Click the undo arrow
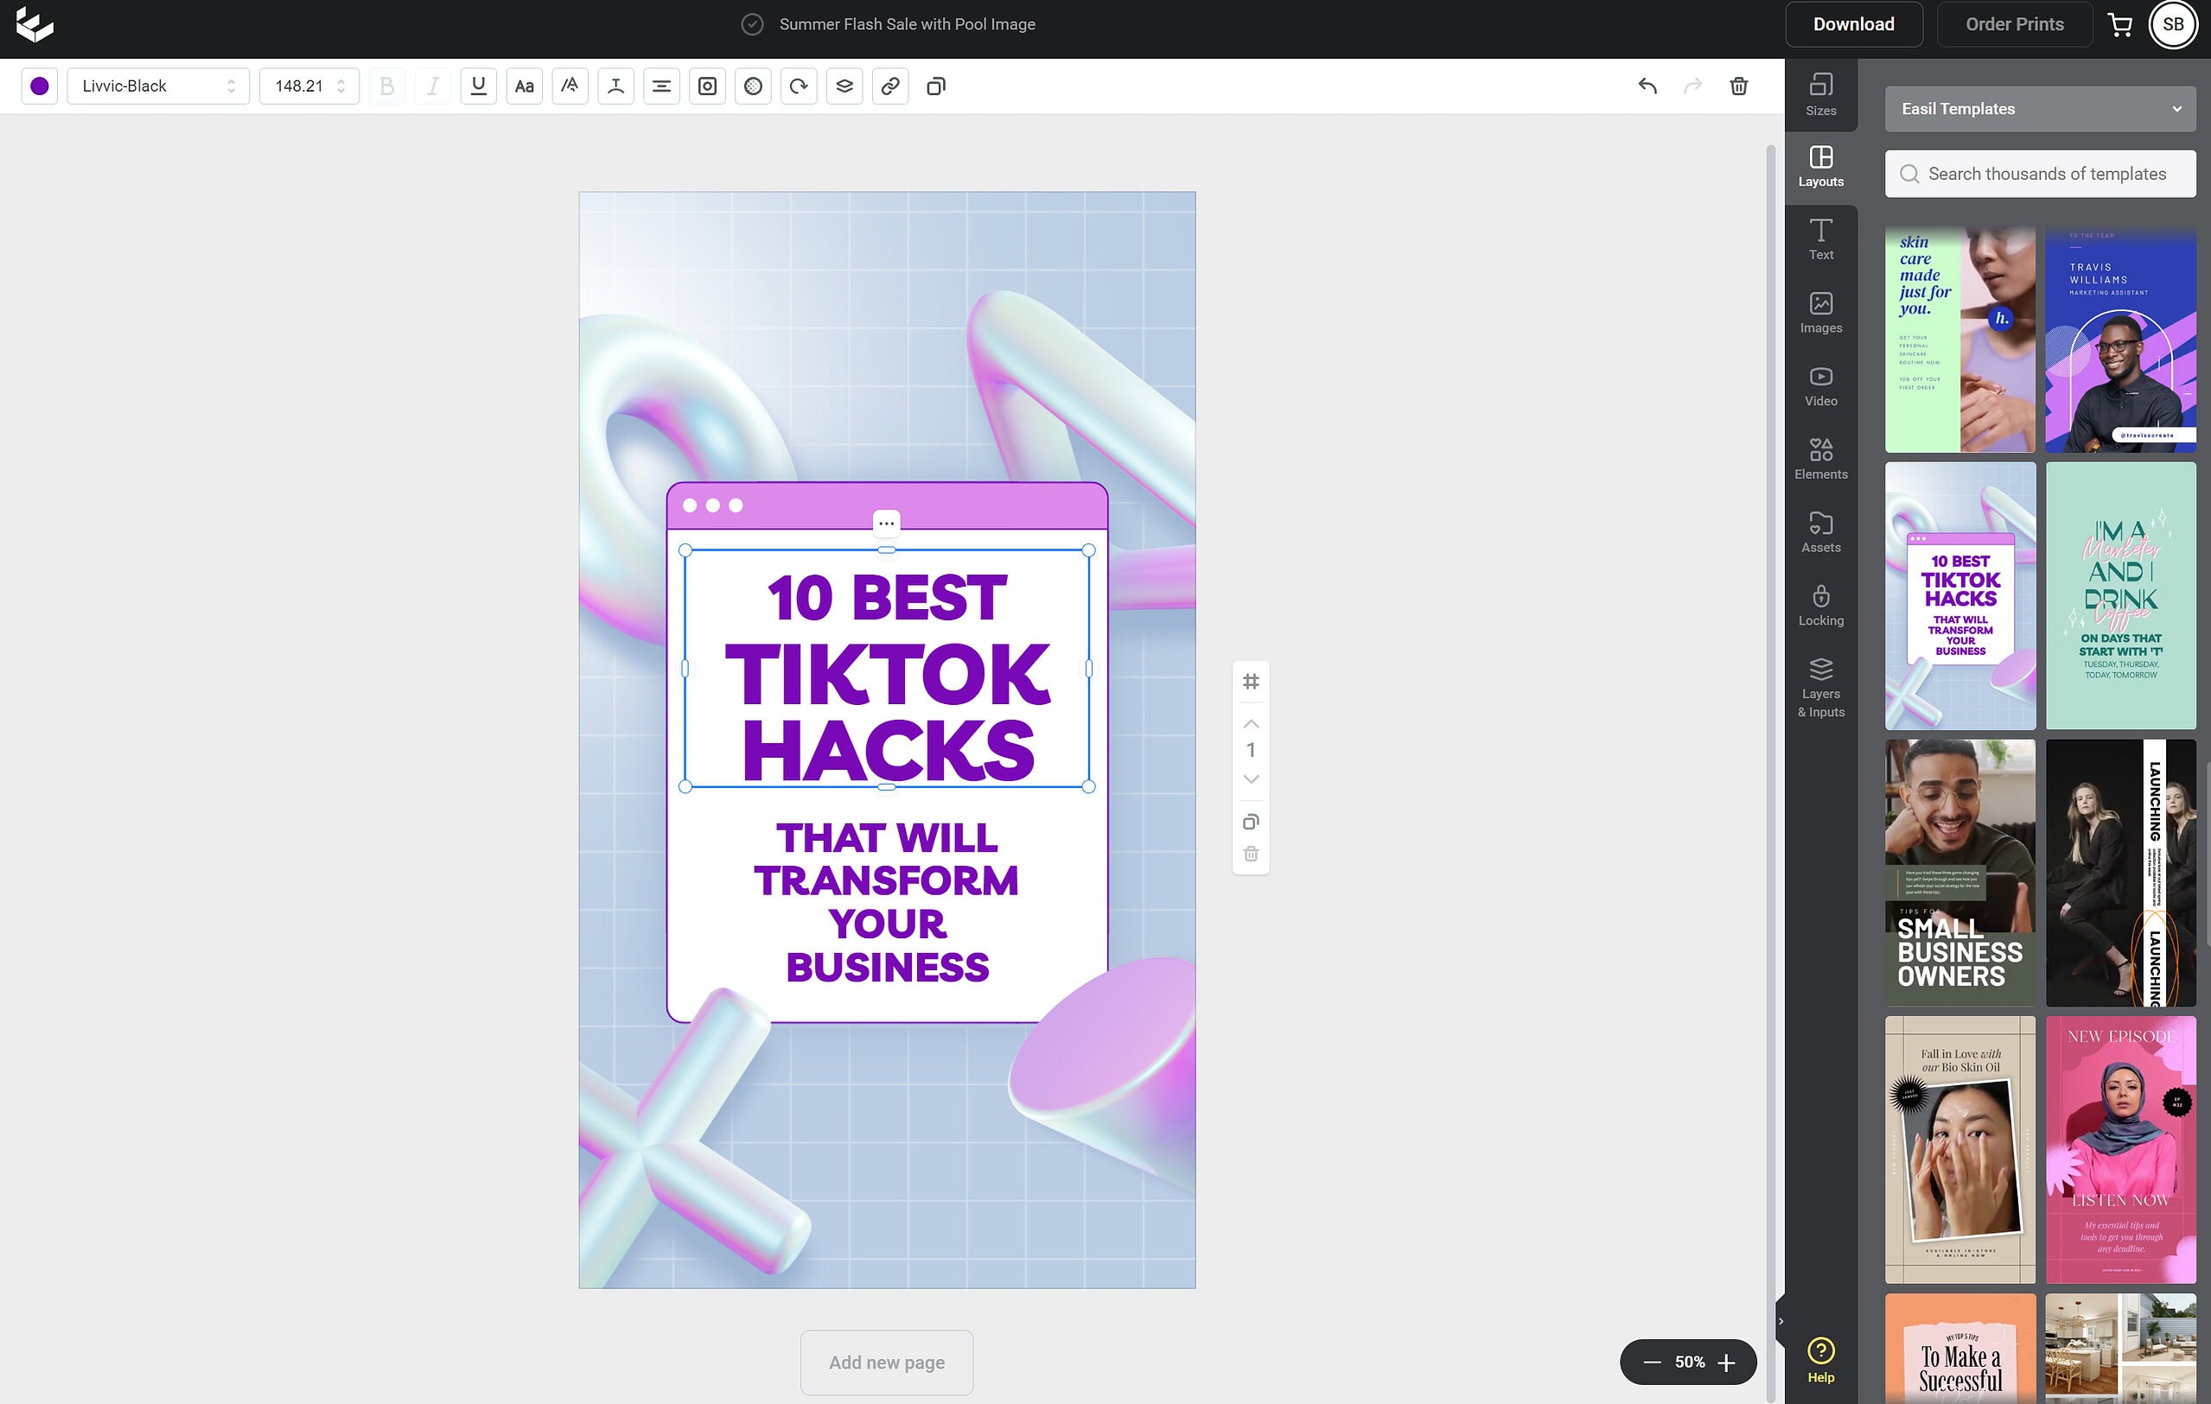The height and width of the screenshot is (1404, 2211). (1647, 86)
